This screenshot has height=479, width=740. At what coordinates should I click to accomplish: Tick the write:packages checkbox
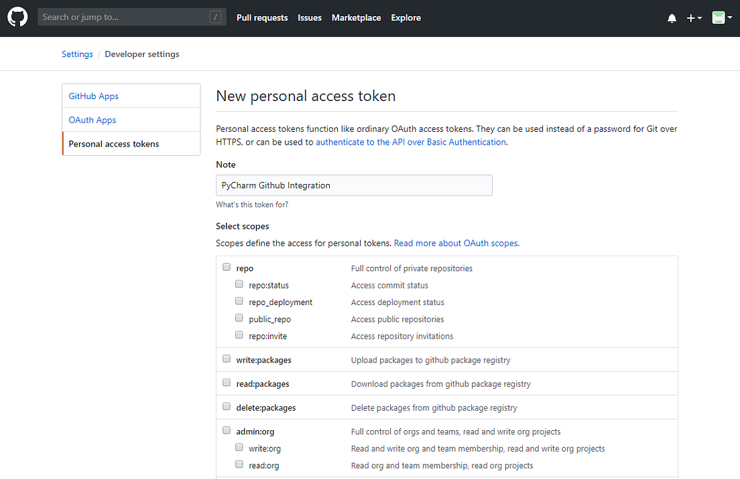(x=227, y=359)
